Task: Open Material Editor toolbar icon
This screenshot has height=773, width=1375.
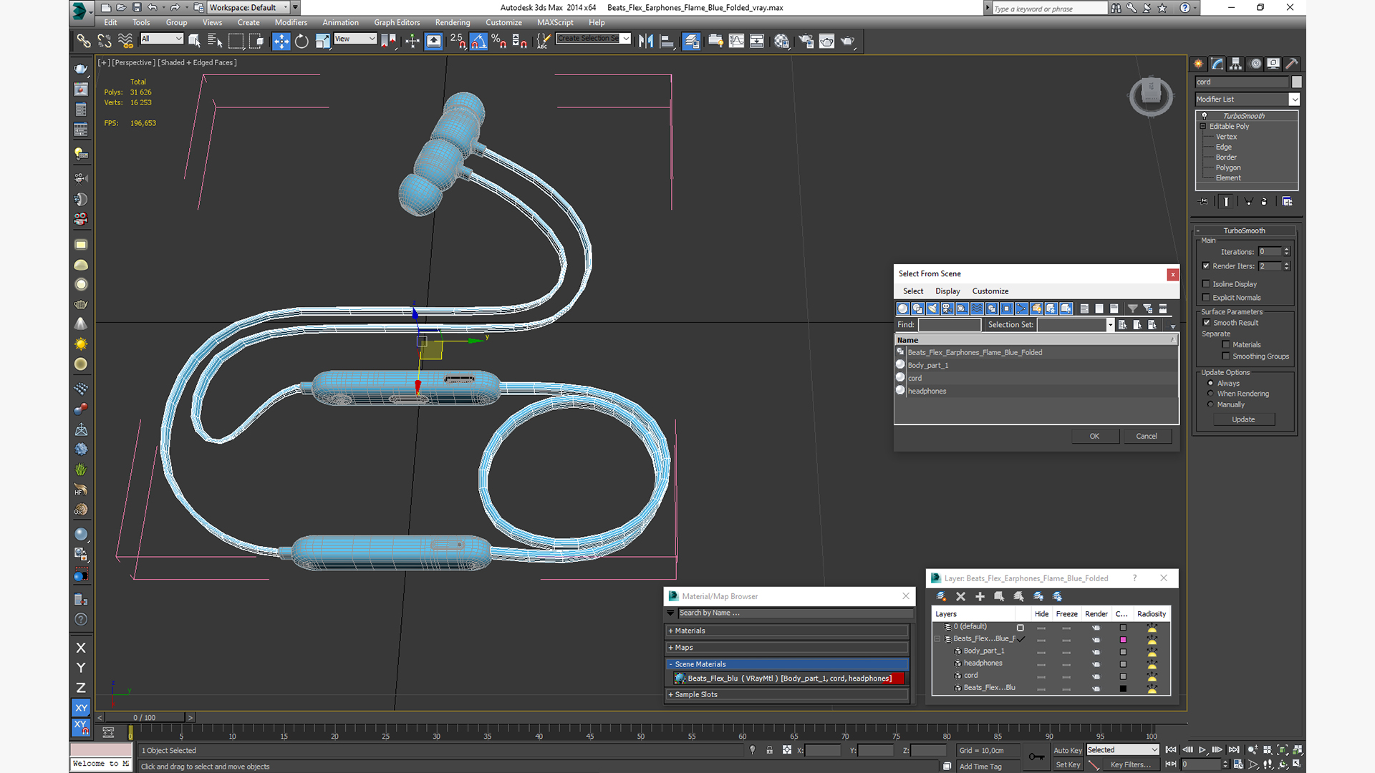Action: click(x=781, y=42)
